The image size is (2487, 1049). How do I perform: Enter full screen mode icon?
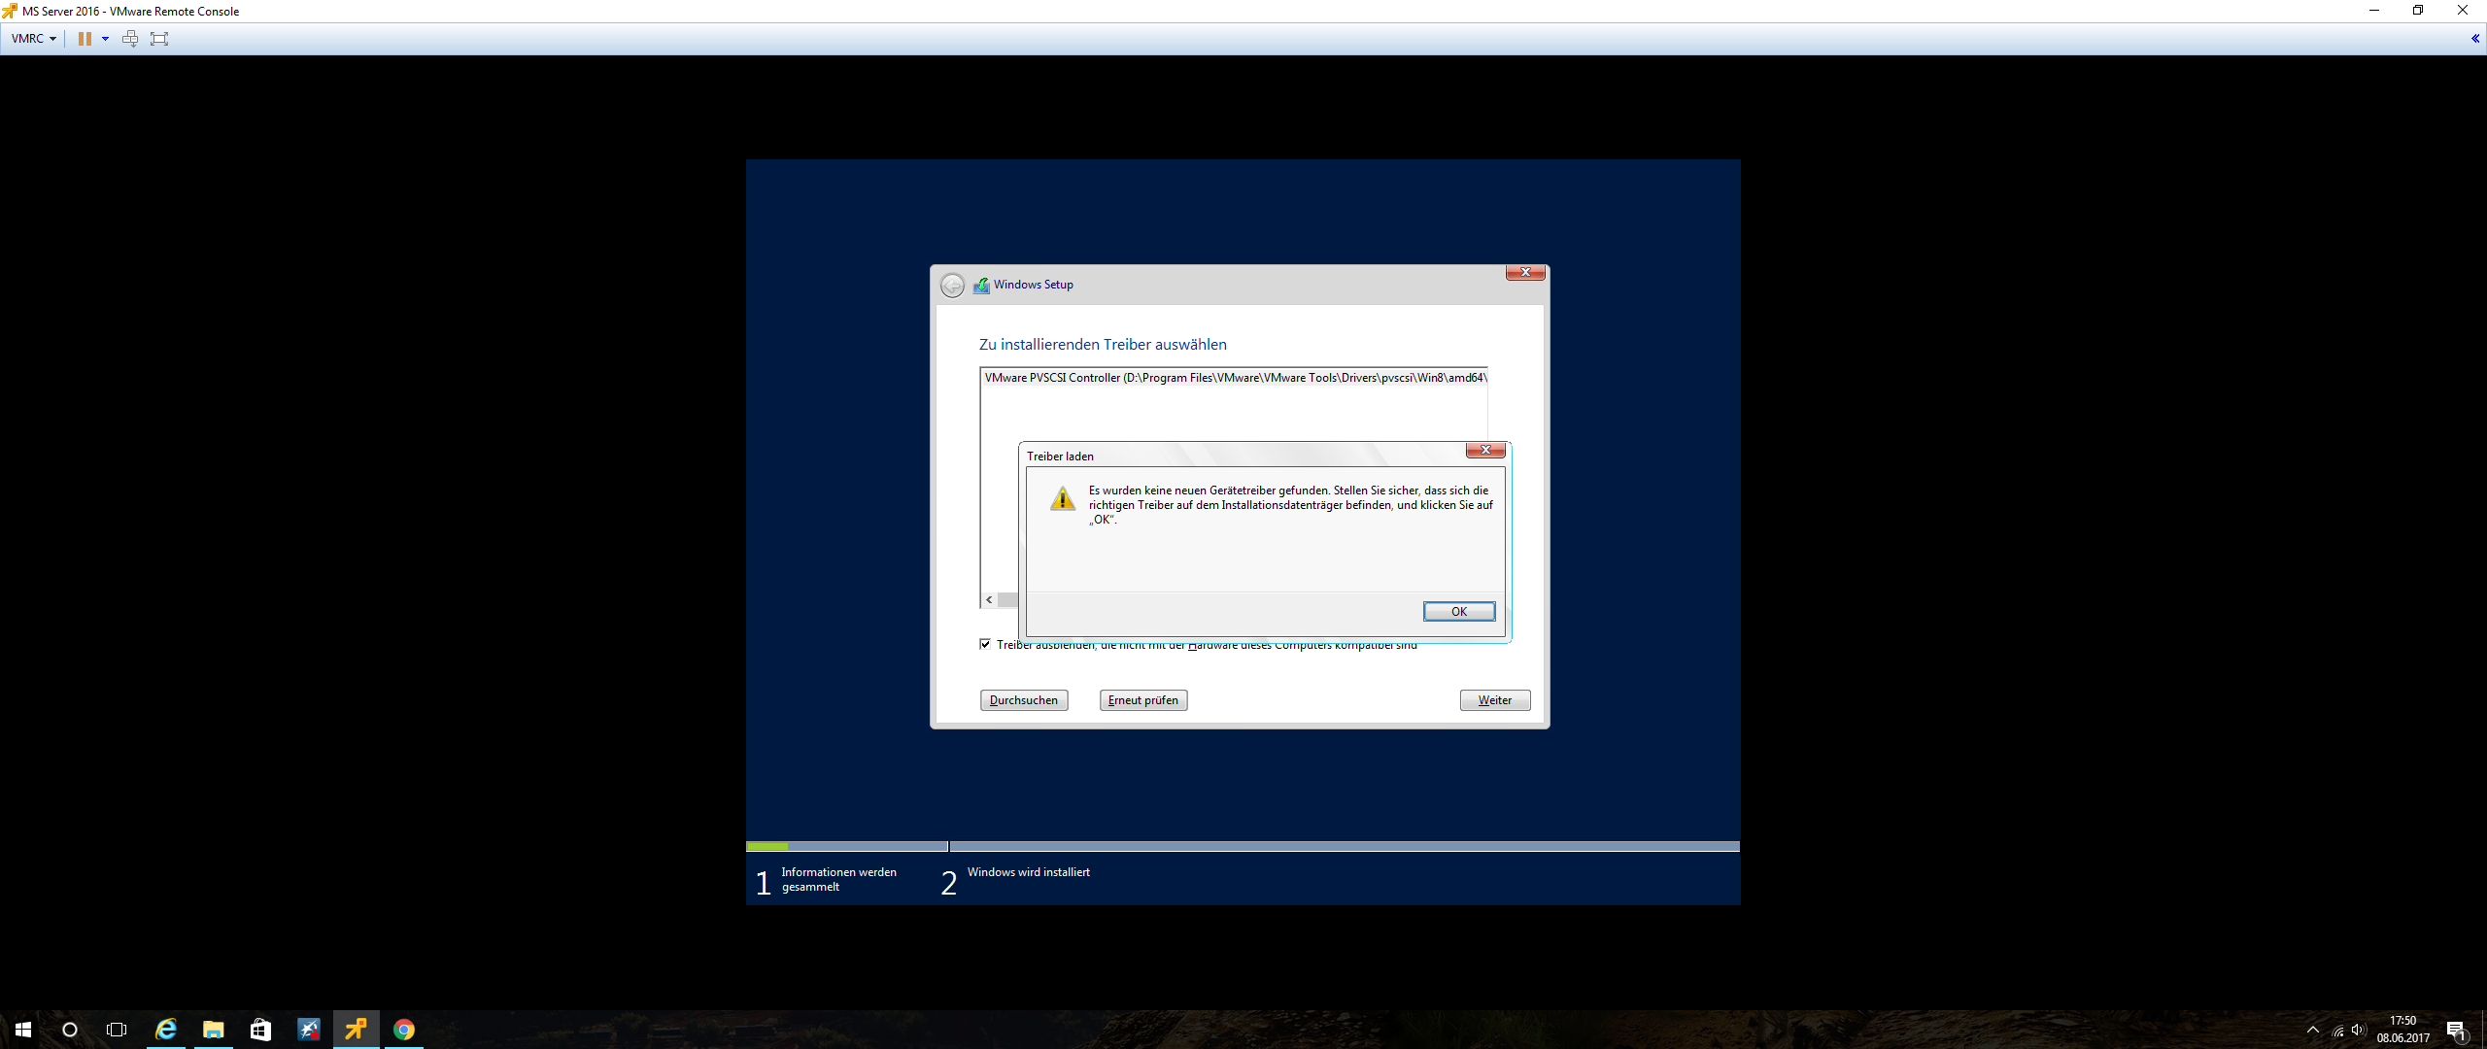(159, 39)
